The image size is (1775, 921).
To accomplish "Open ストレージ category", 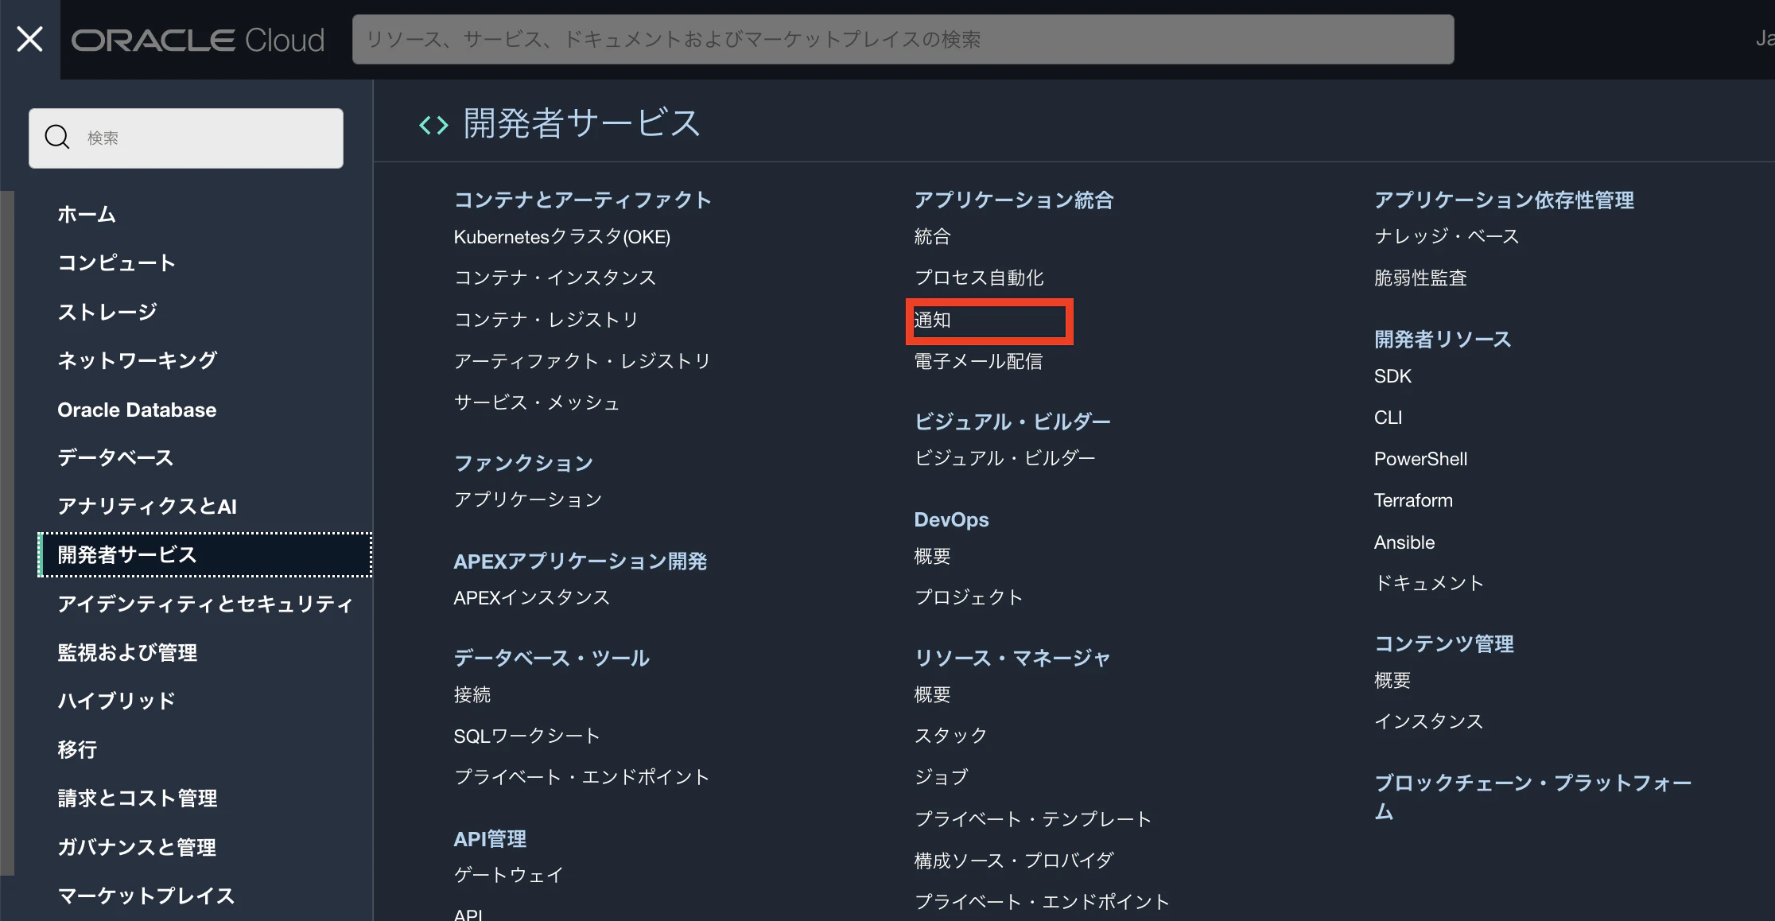I will coord(107,312).
